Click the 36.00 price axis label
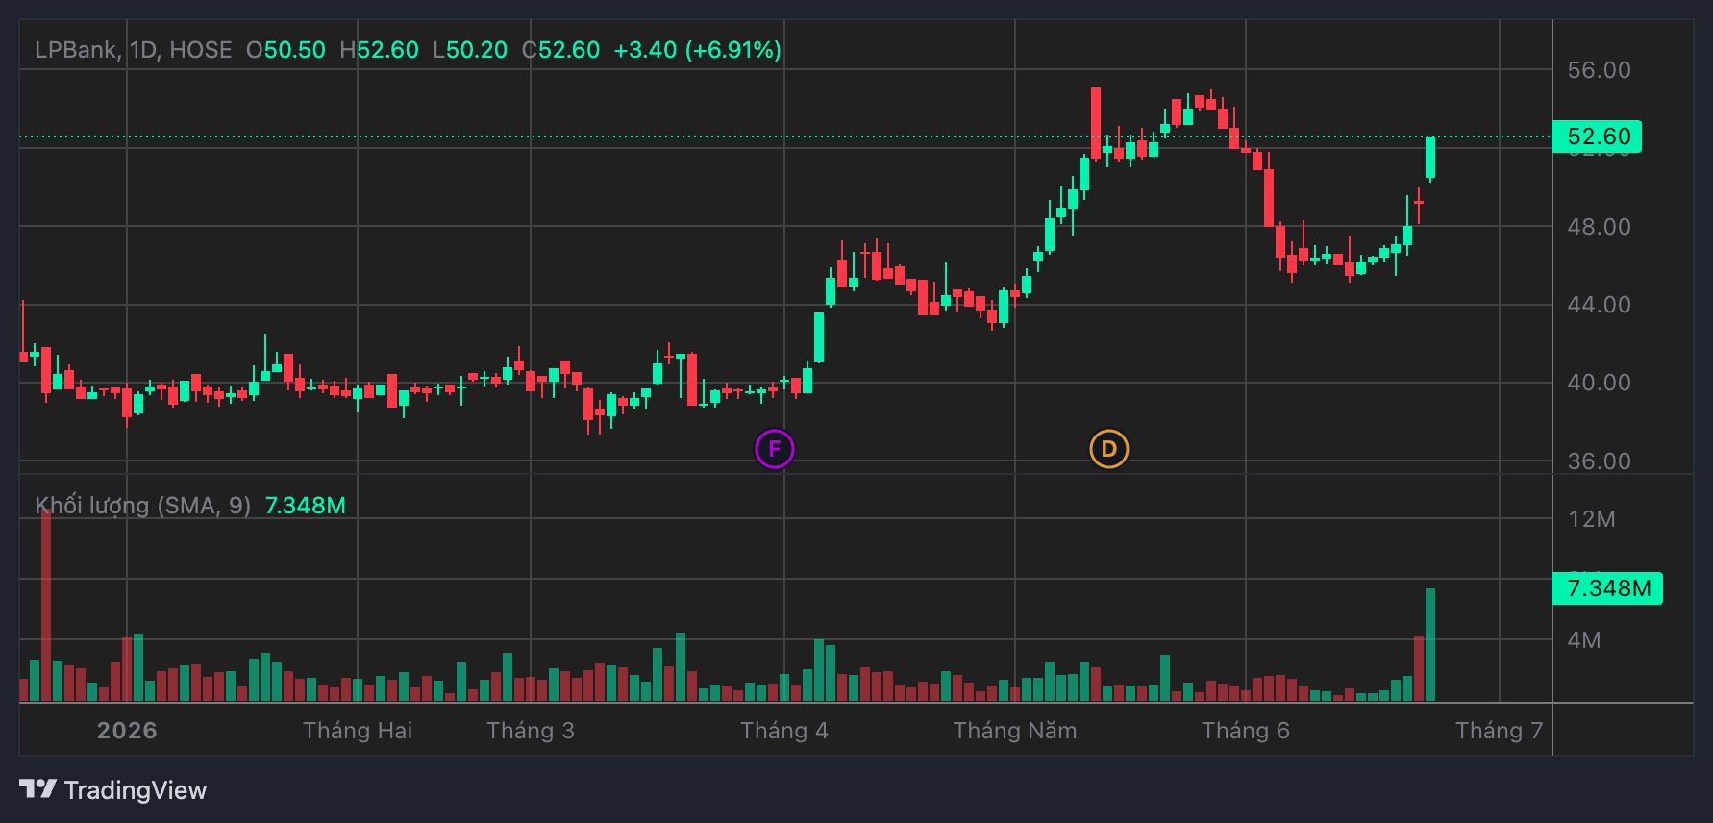Screen dimensions: 1713x823 coord(1599,461)
